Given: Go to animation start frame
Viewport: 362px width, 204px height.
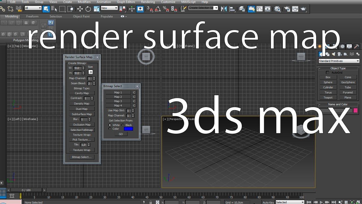Looking at the screenshot, I should point(309,202).
